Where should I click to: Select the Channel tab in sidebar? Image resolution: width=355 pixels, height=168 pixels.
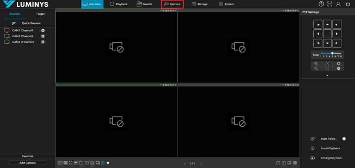coord(15,14)
